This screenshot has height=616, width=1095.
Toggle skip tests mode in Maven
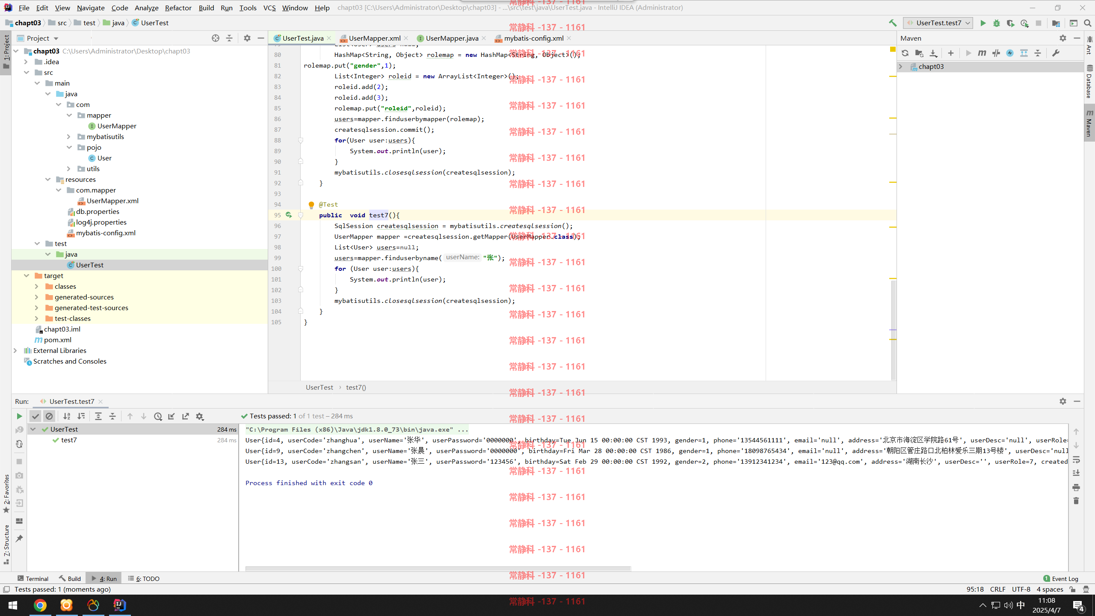pyautogui.click(x=1010, y=53)
